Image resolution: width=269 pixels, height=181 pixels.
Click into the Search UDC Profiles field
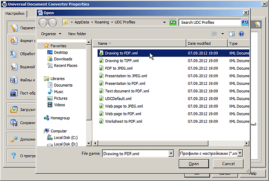[x=210, y=22]
